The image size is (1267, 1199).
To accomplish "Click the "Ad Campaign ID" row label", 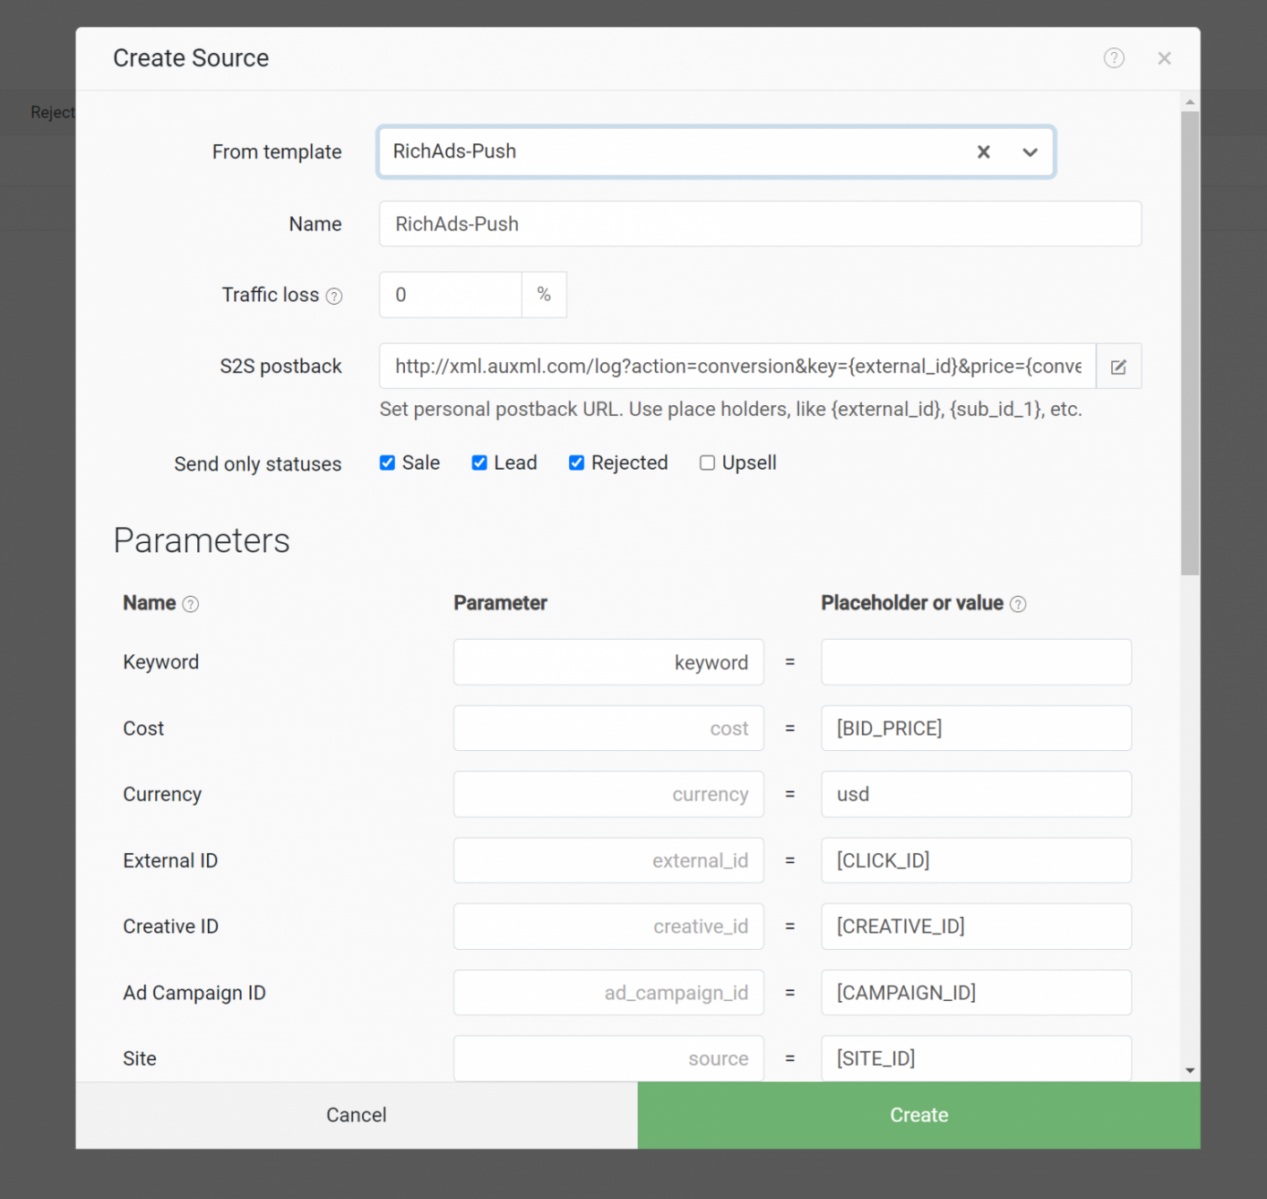I will [194, 993].
